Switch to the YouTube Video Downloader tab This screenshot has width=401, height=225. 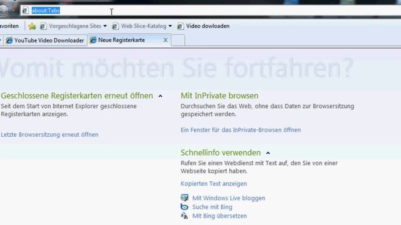(45, 40)
